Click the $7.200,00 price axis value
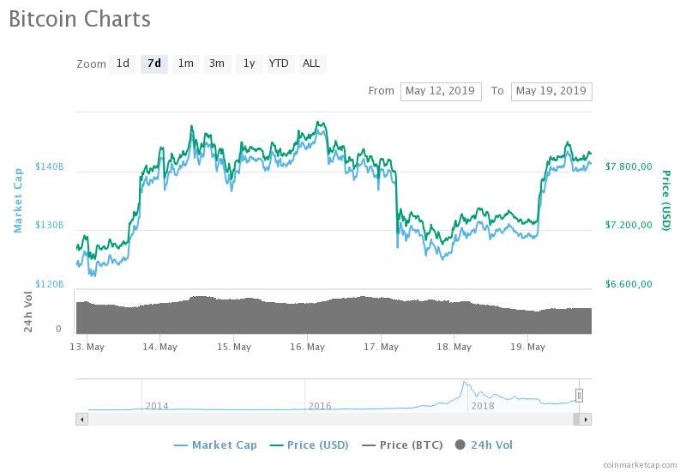686x472 pixels. [629, 225]
